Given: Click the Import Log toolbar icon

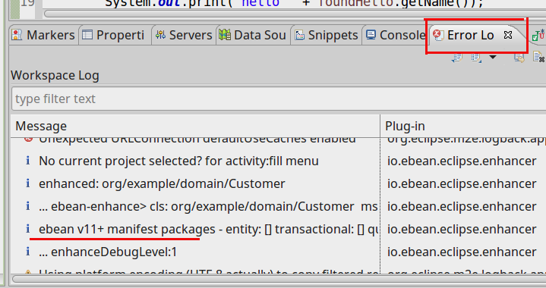Looking at the screenshot, I should (x=476, y=57).
